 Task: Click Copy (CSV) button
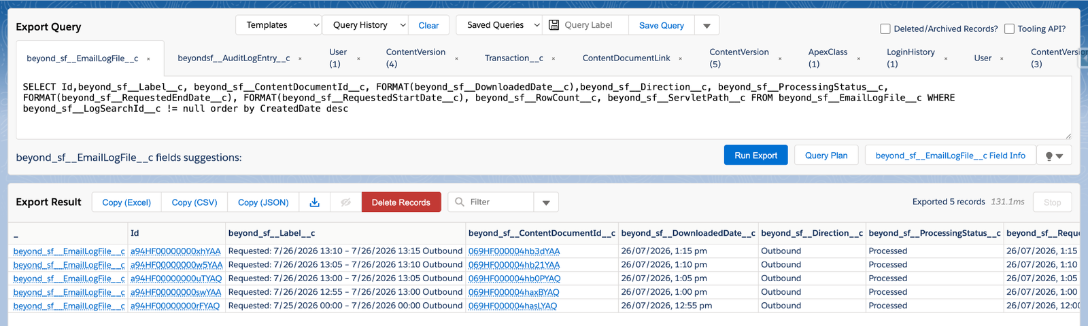coord(194,202)
